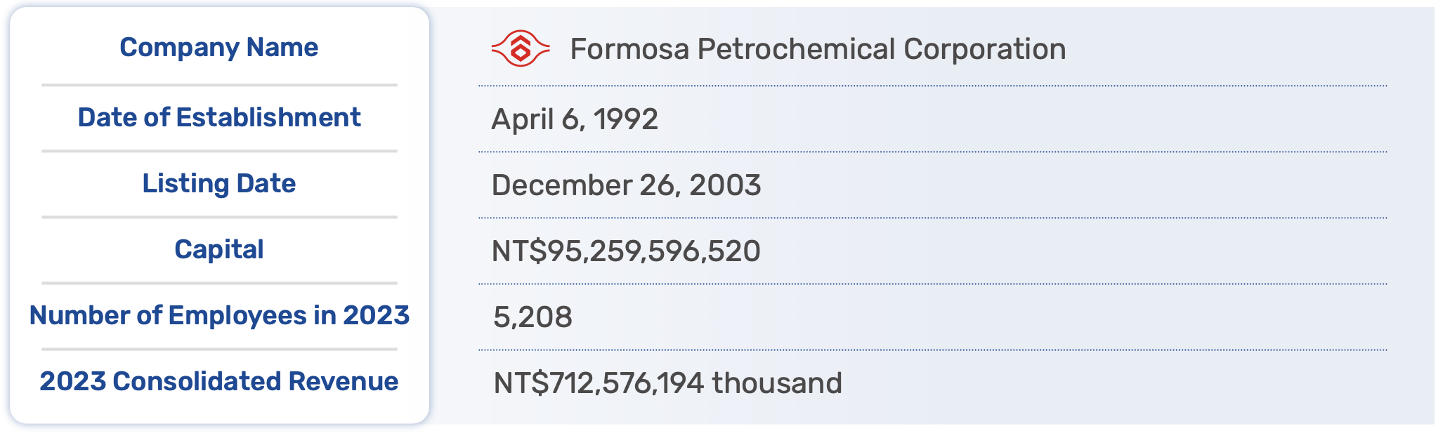Click the 2023 Consolidated Revenue label

pyautogui.click(x=219, y=381)
